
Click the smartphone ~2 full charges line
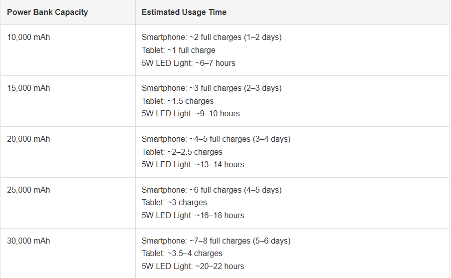[x=212, y=37]
